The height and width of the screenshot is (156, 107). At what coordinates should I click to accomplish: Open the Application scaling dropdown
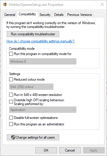coord(43,110)
